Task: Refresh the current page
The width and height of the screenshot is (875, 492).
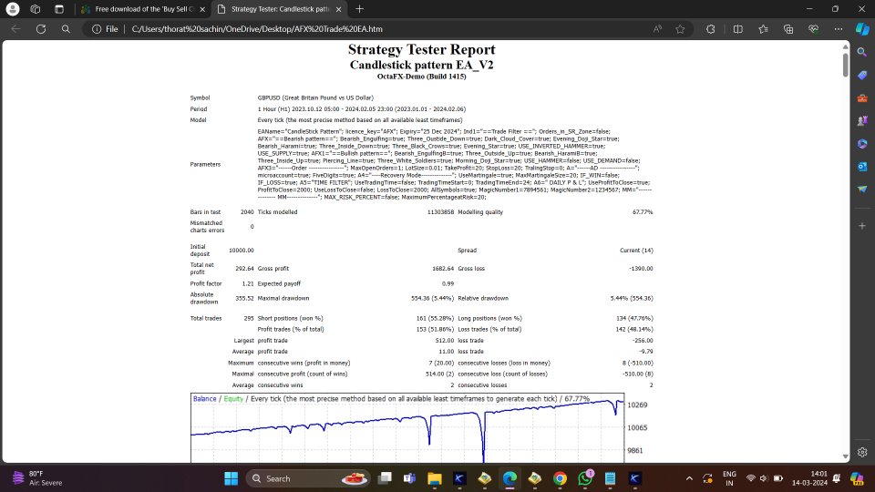Action: 41,29
